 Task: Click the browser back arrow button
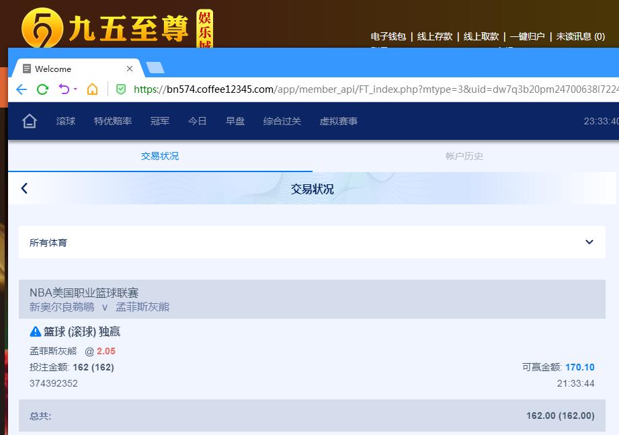coord(22,89)
